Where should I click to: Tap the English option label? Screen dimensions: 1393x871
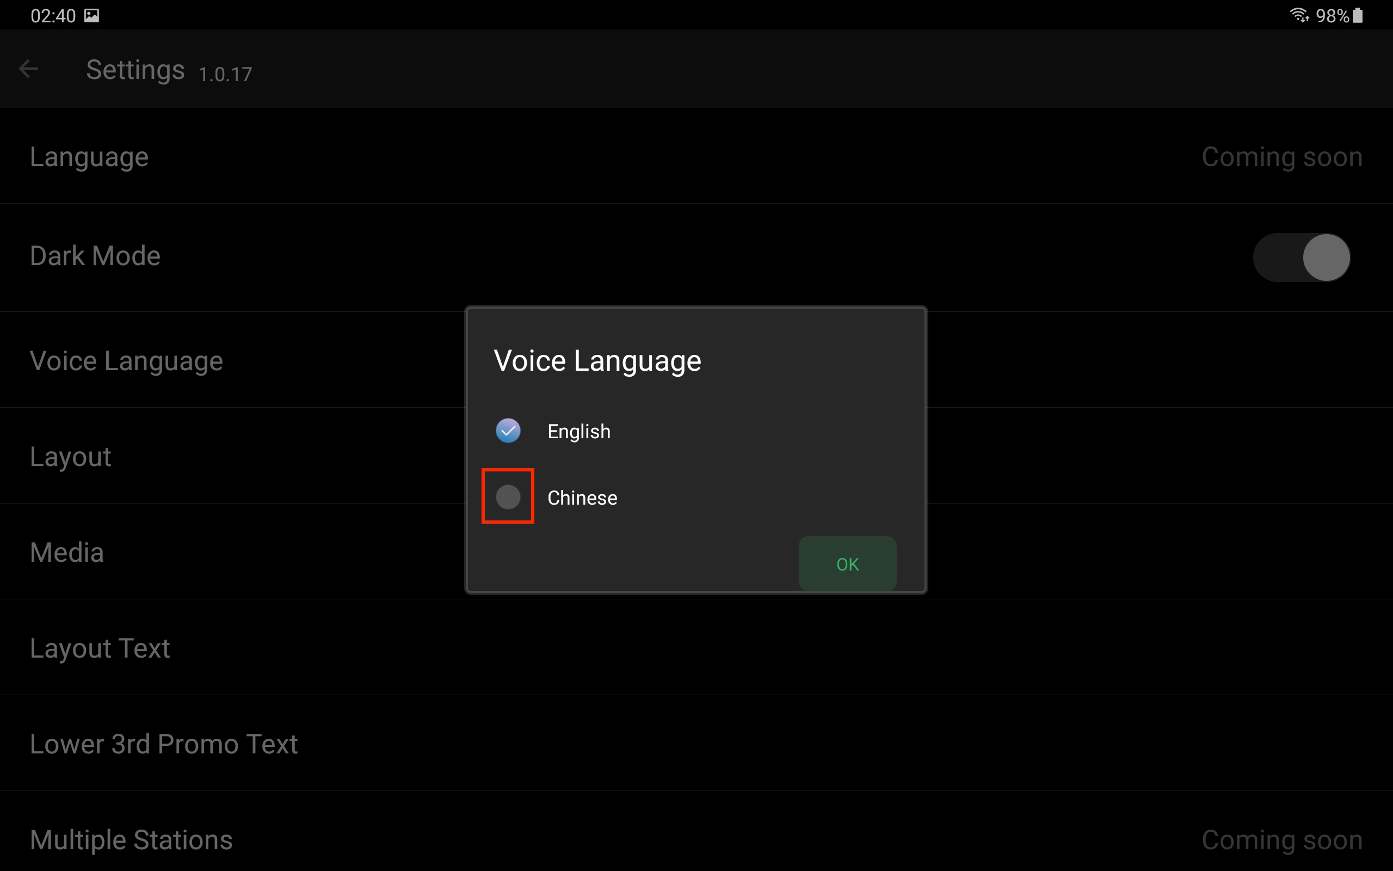click(578, 432)
